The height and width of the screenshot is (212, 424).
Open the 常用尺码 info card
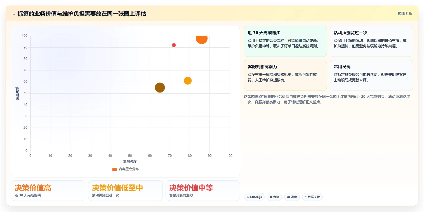(x=371, y=75)
